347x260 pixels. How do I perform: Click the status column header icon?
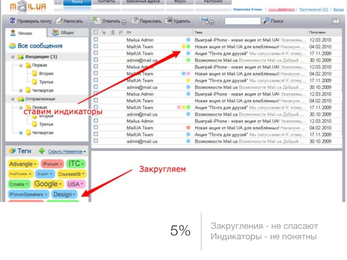coord(104,32)
